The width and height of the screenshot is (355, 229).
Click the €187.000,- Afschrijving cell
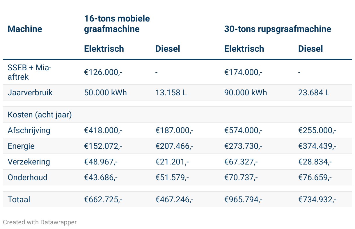point(174,130)
